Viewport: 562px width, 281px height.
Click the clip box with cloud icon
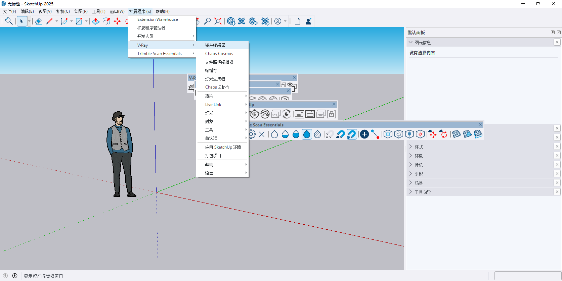coord(399,134)
